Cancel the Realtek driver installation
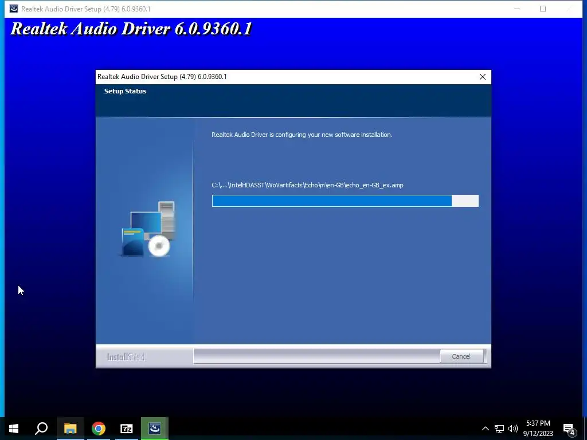The image size is (587, 440). point(461,356)
